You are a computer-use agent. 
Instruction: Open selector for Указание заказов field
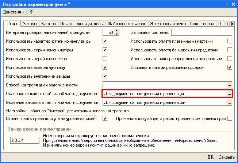coord(229,102)
